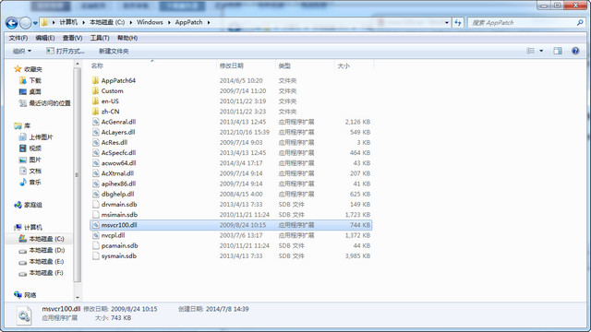Open the 工具(T) menu
The height and width of the screenshot is (332, 591).
coord(100,38)
